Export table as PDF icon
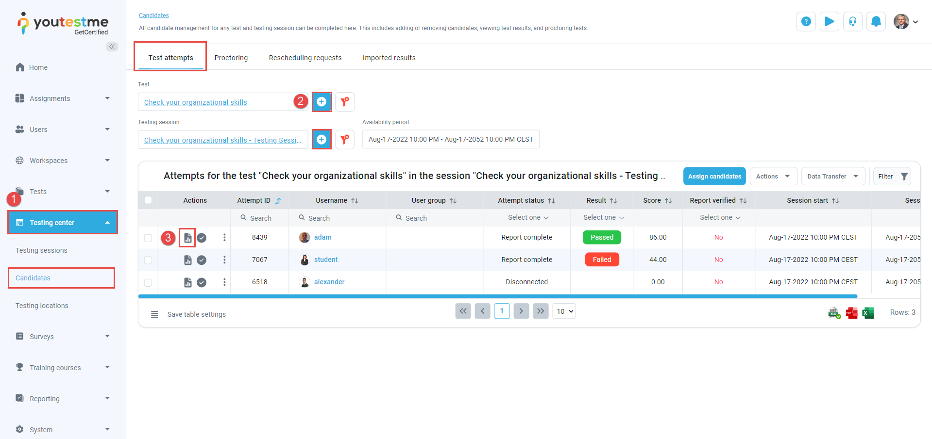Screen dimensions: 932x439 pyautogui.click(x=851, y=313)
